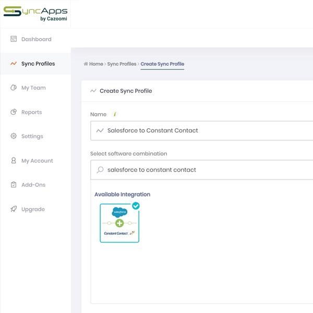The image size is (313, 313).
Task: Click the SyncApps by Cazoomi logo
Action: point(35,14)
